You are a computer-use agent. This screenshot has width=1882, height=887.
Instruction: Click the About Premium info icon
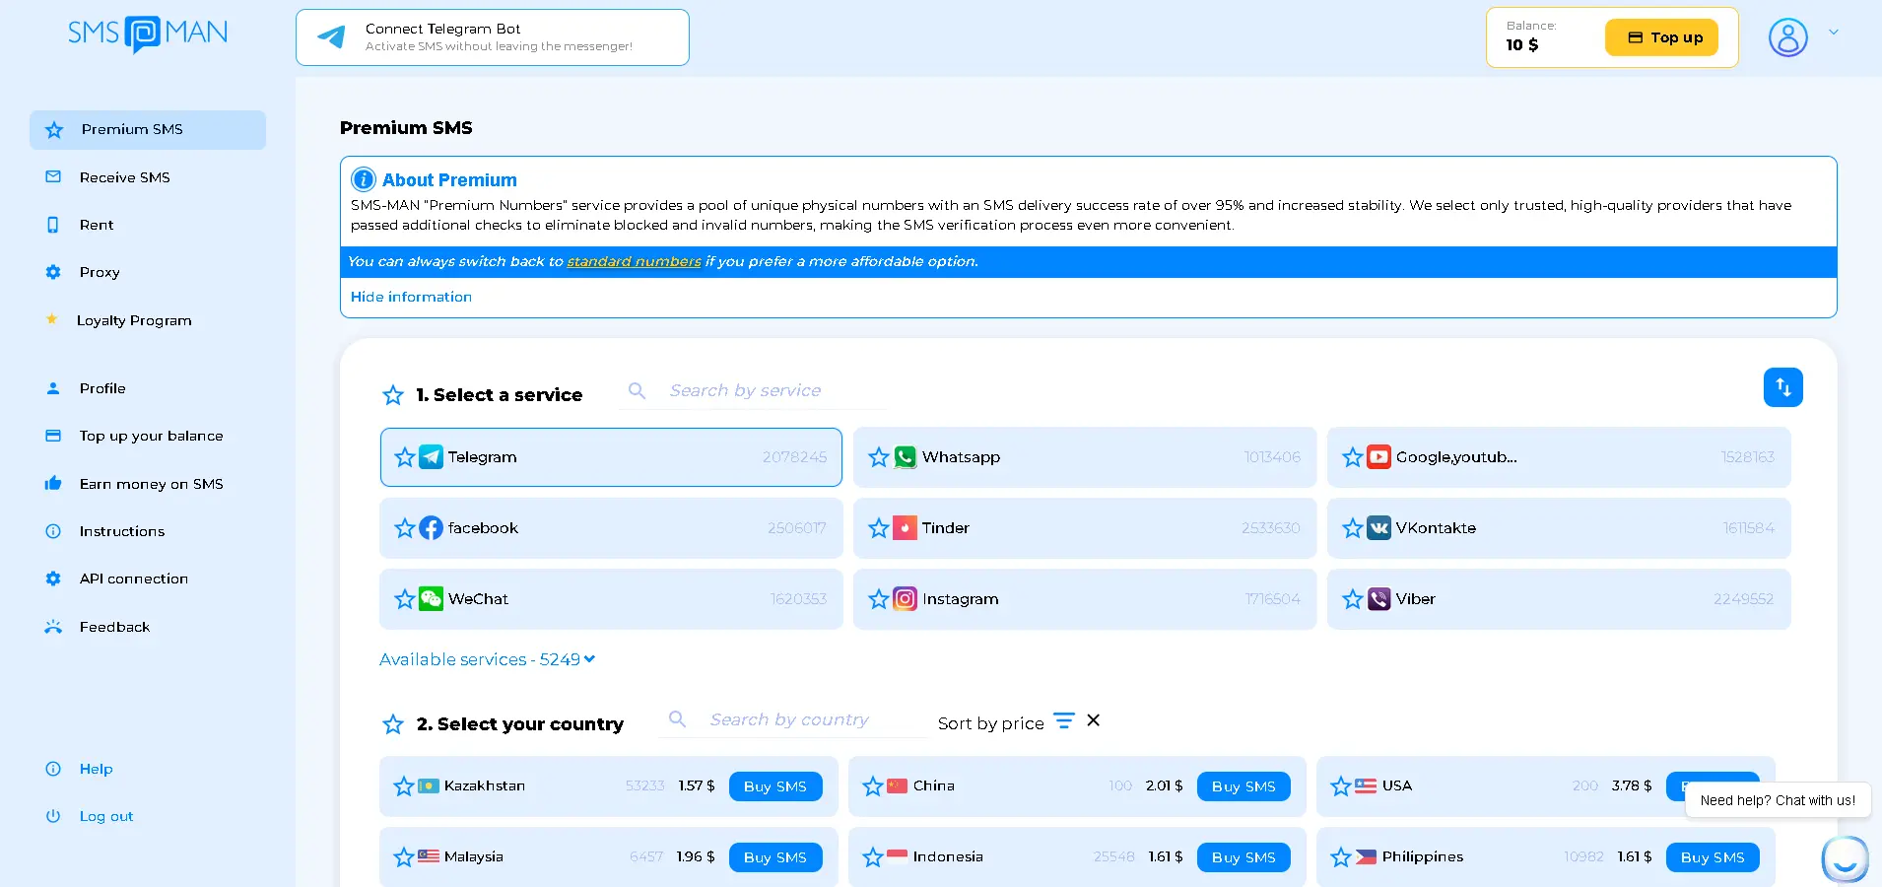(364, 179)
